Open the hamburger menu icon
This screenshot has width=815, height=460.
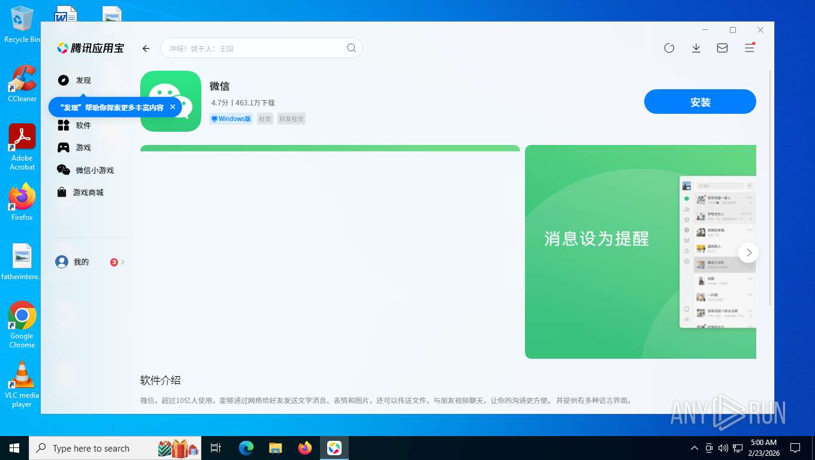[749, 48]
